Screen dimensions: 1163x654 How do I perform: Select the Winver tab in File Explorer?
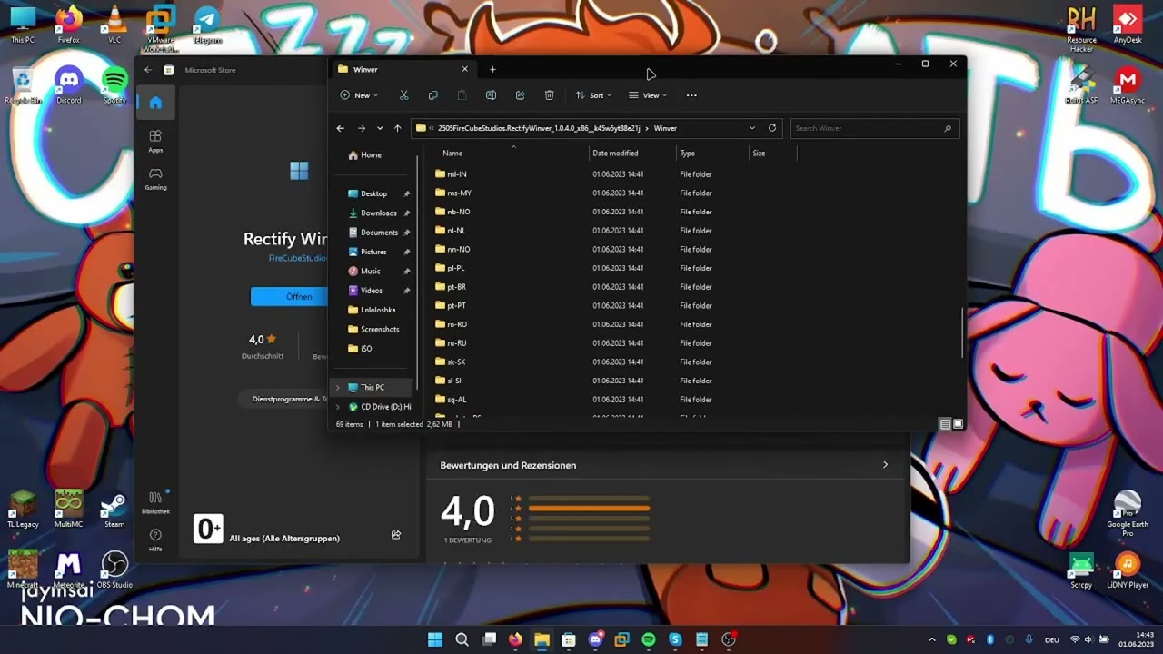point(402,69)
